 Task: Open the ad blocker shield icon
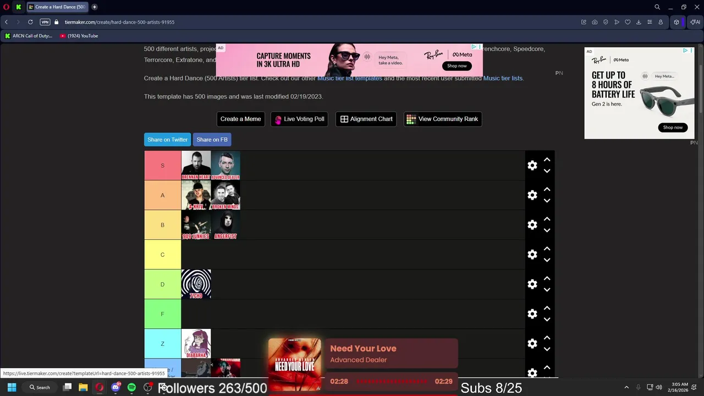coord(606,22)
